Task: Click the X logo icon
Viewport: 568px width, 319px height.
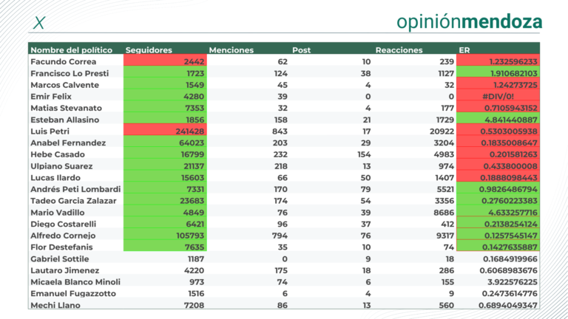Action: (39, 23)
